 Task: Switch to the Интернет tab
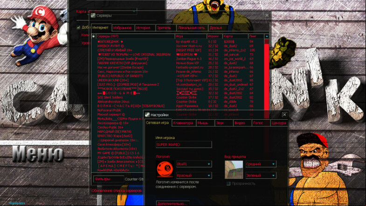pos(101,28)
